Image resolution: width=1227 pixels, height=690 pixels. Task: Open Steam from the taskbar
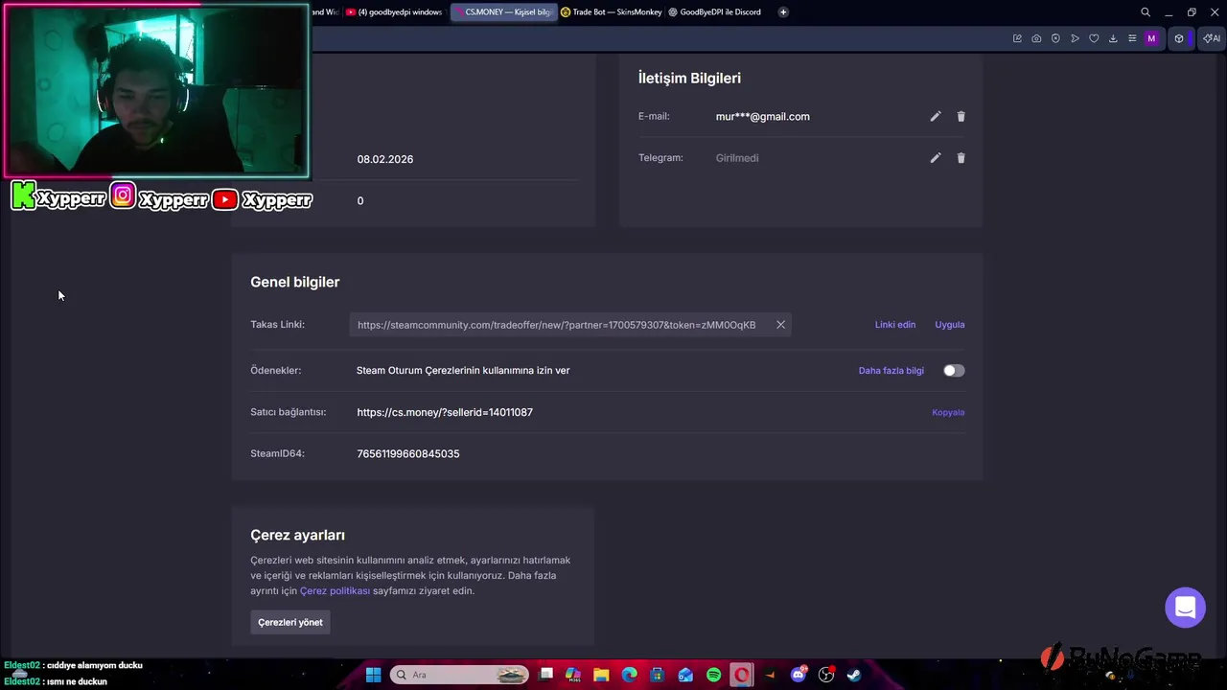pos(854,675)
